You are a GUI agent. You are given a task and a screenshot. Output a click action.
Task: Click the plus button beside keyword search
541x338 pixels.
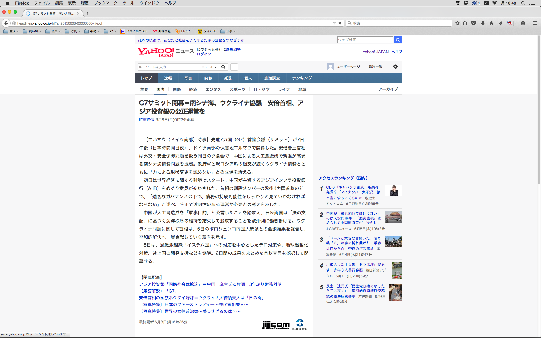234,67
